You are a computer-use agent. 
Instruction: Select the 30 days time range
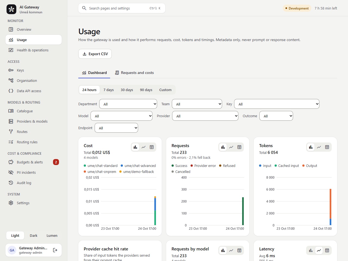point(127,90)
